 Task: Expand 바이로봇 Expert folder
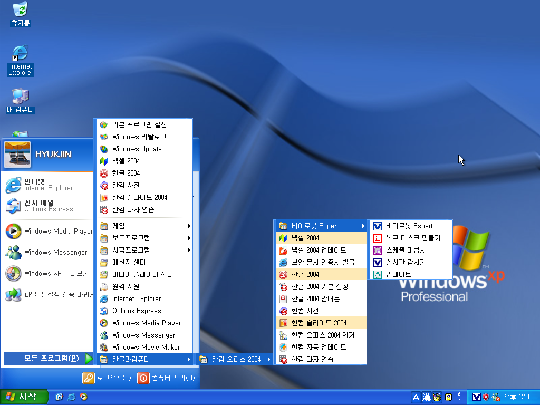click(321, 226)
